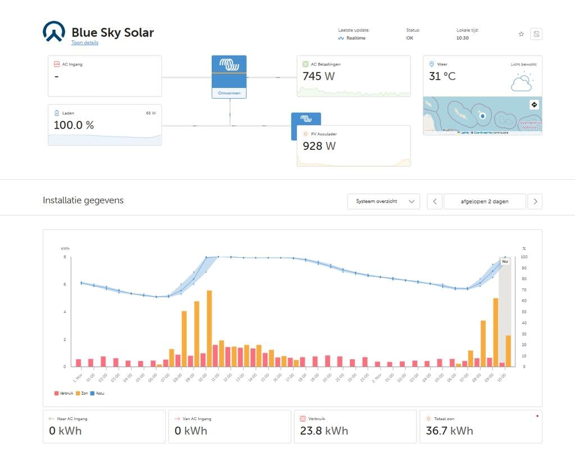Screen dimensions: 575x475
Task: Click the map directions arrow icon
Action: pyautogui.click(x=534, y=104)
